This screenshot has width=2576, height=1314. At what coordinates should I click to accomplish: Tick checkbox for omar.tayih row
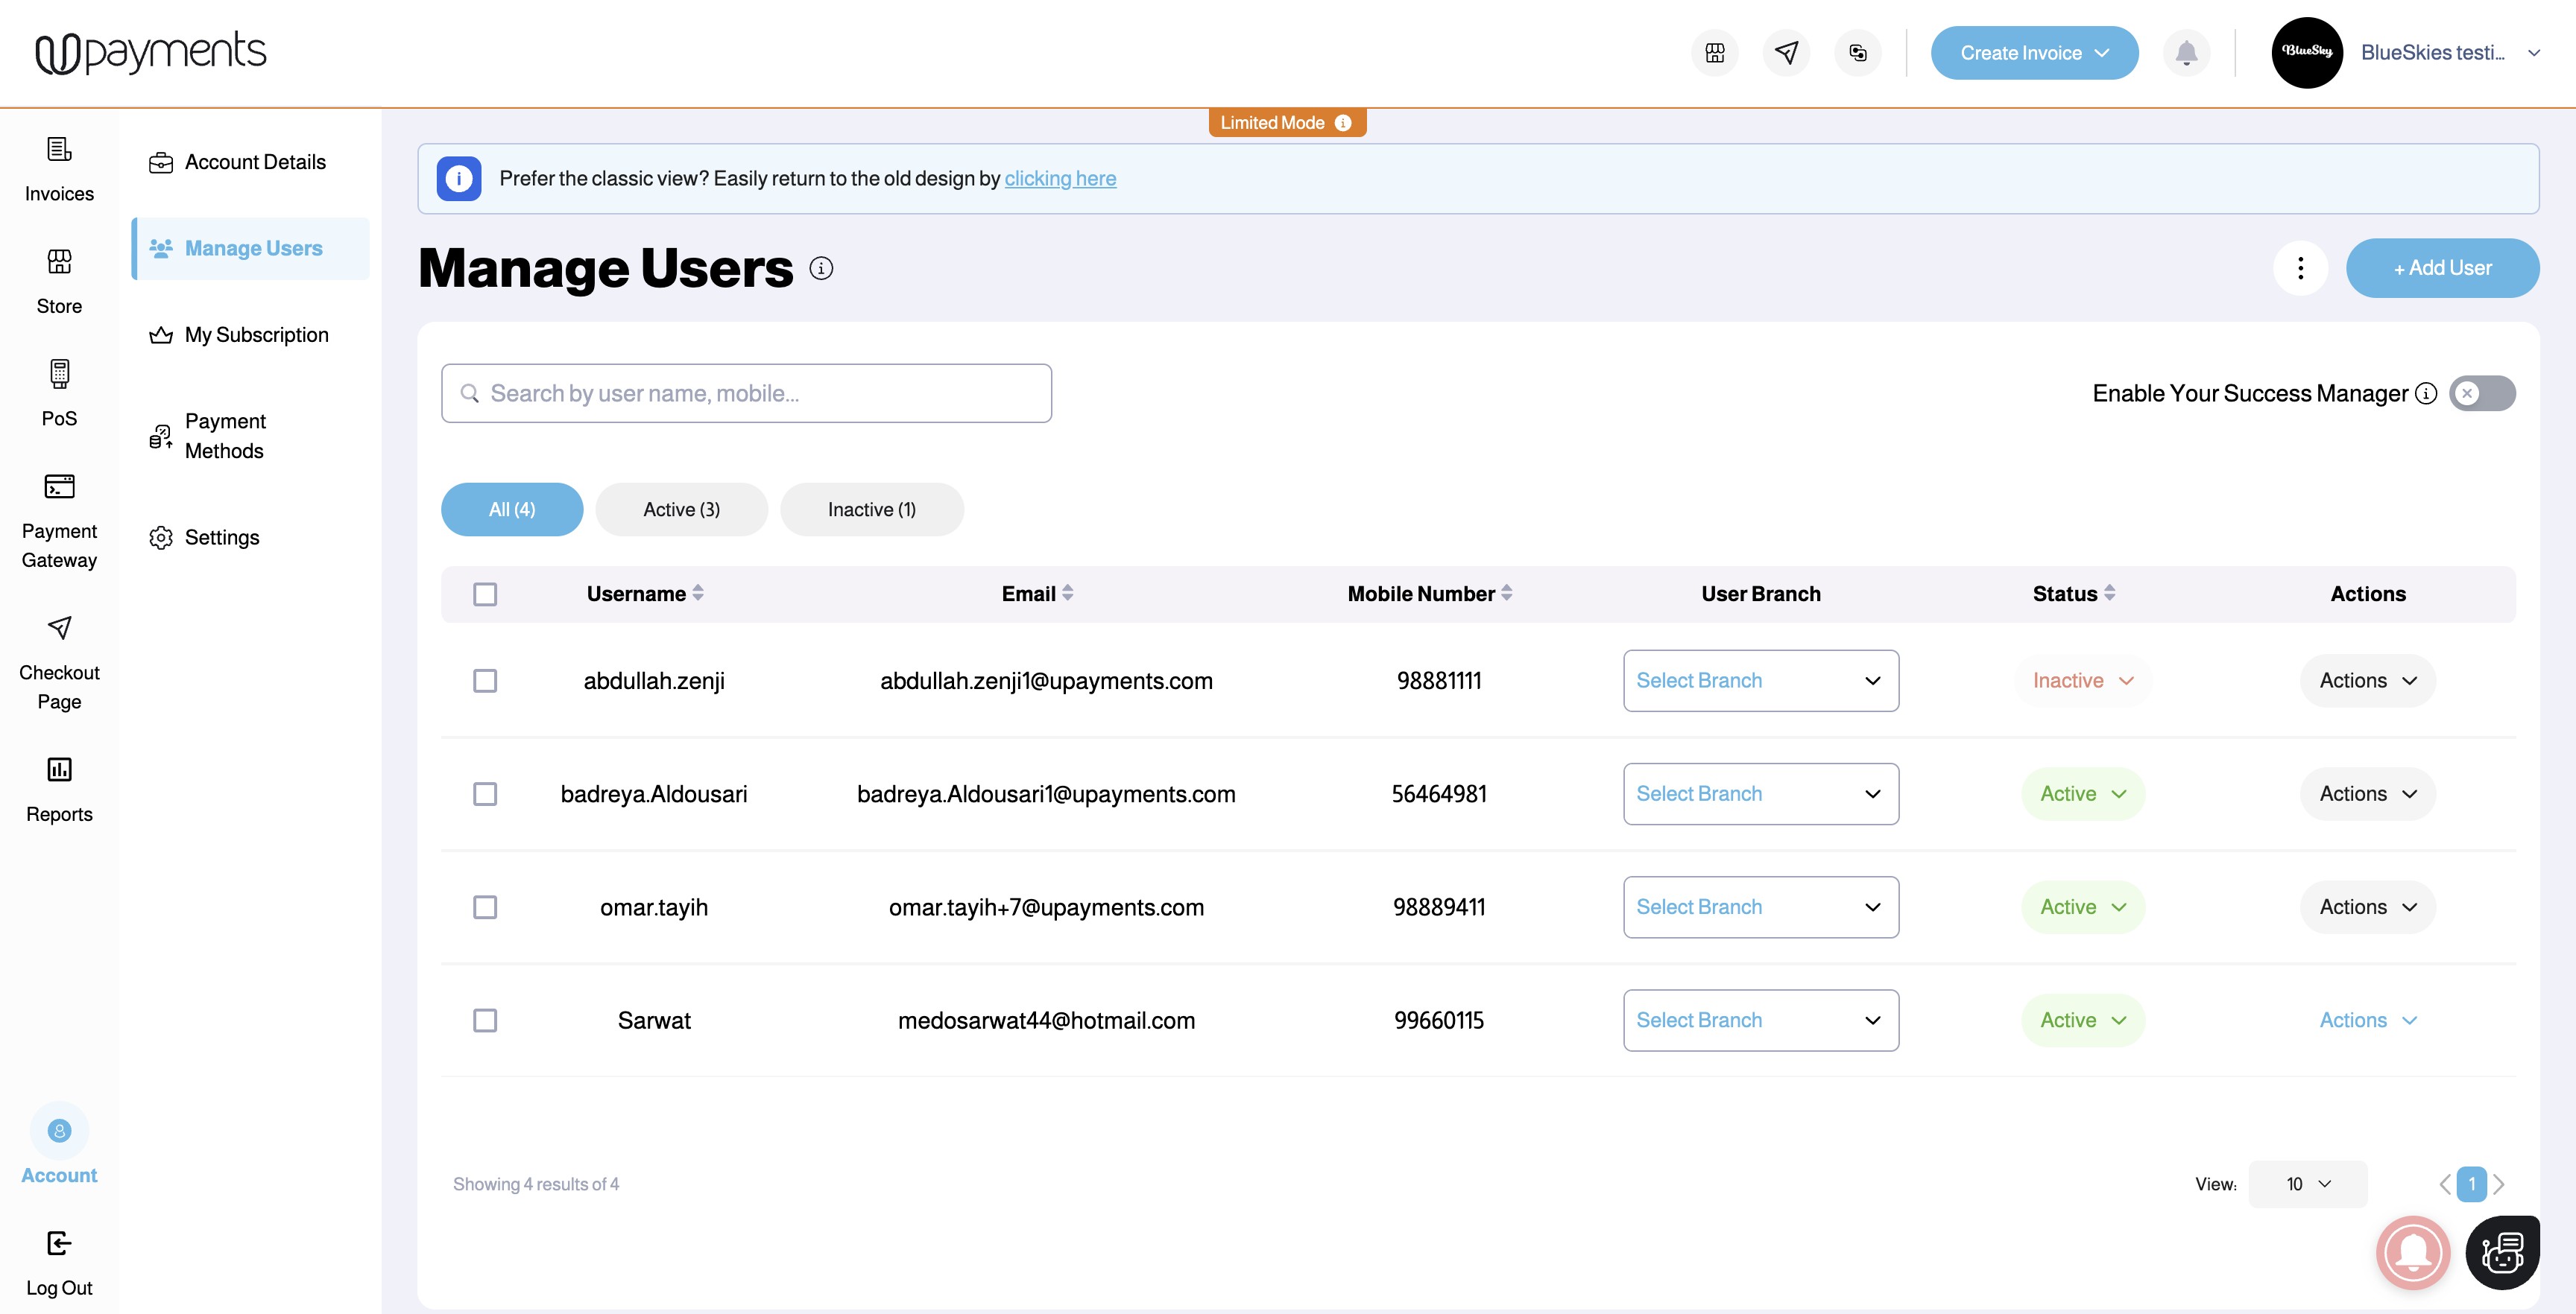pos(485,907)
